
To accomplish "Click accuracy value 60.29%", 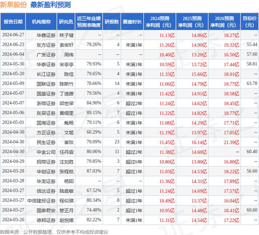I will tap(94, 132).
